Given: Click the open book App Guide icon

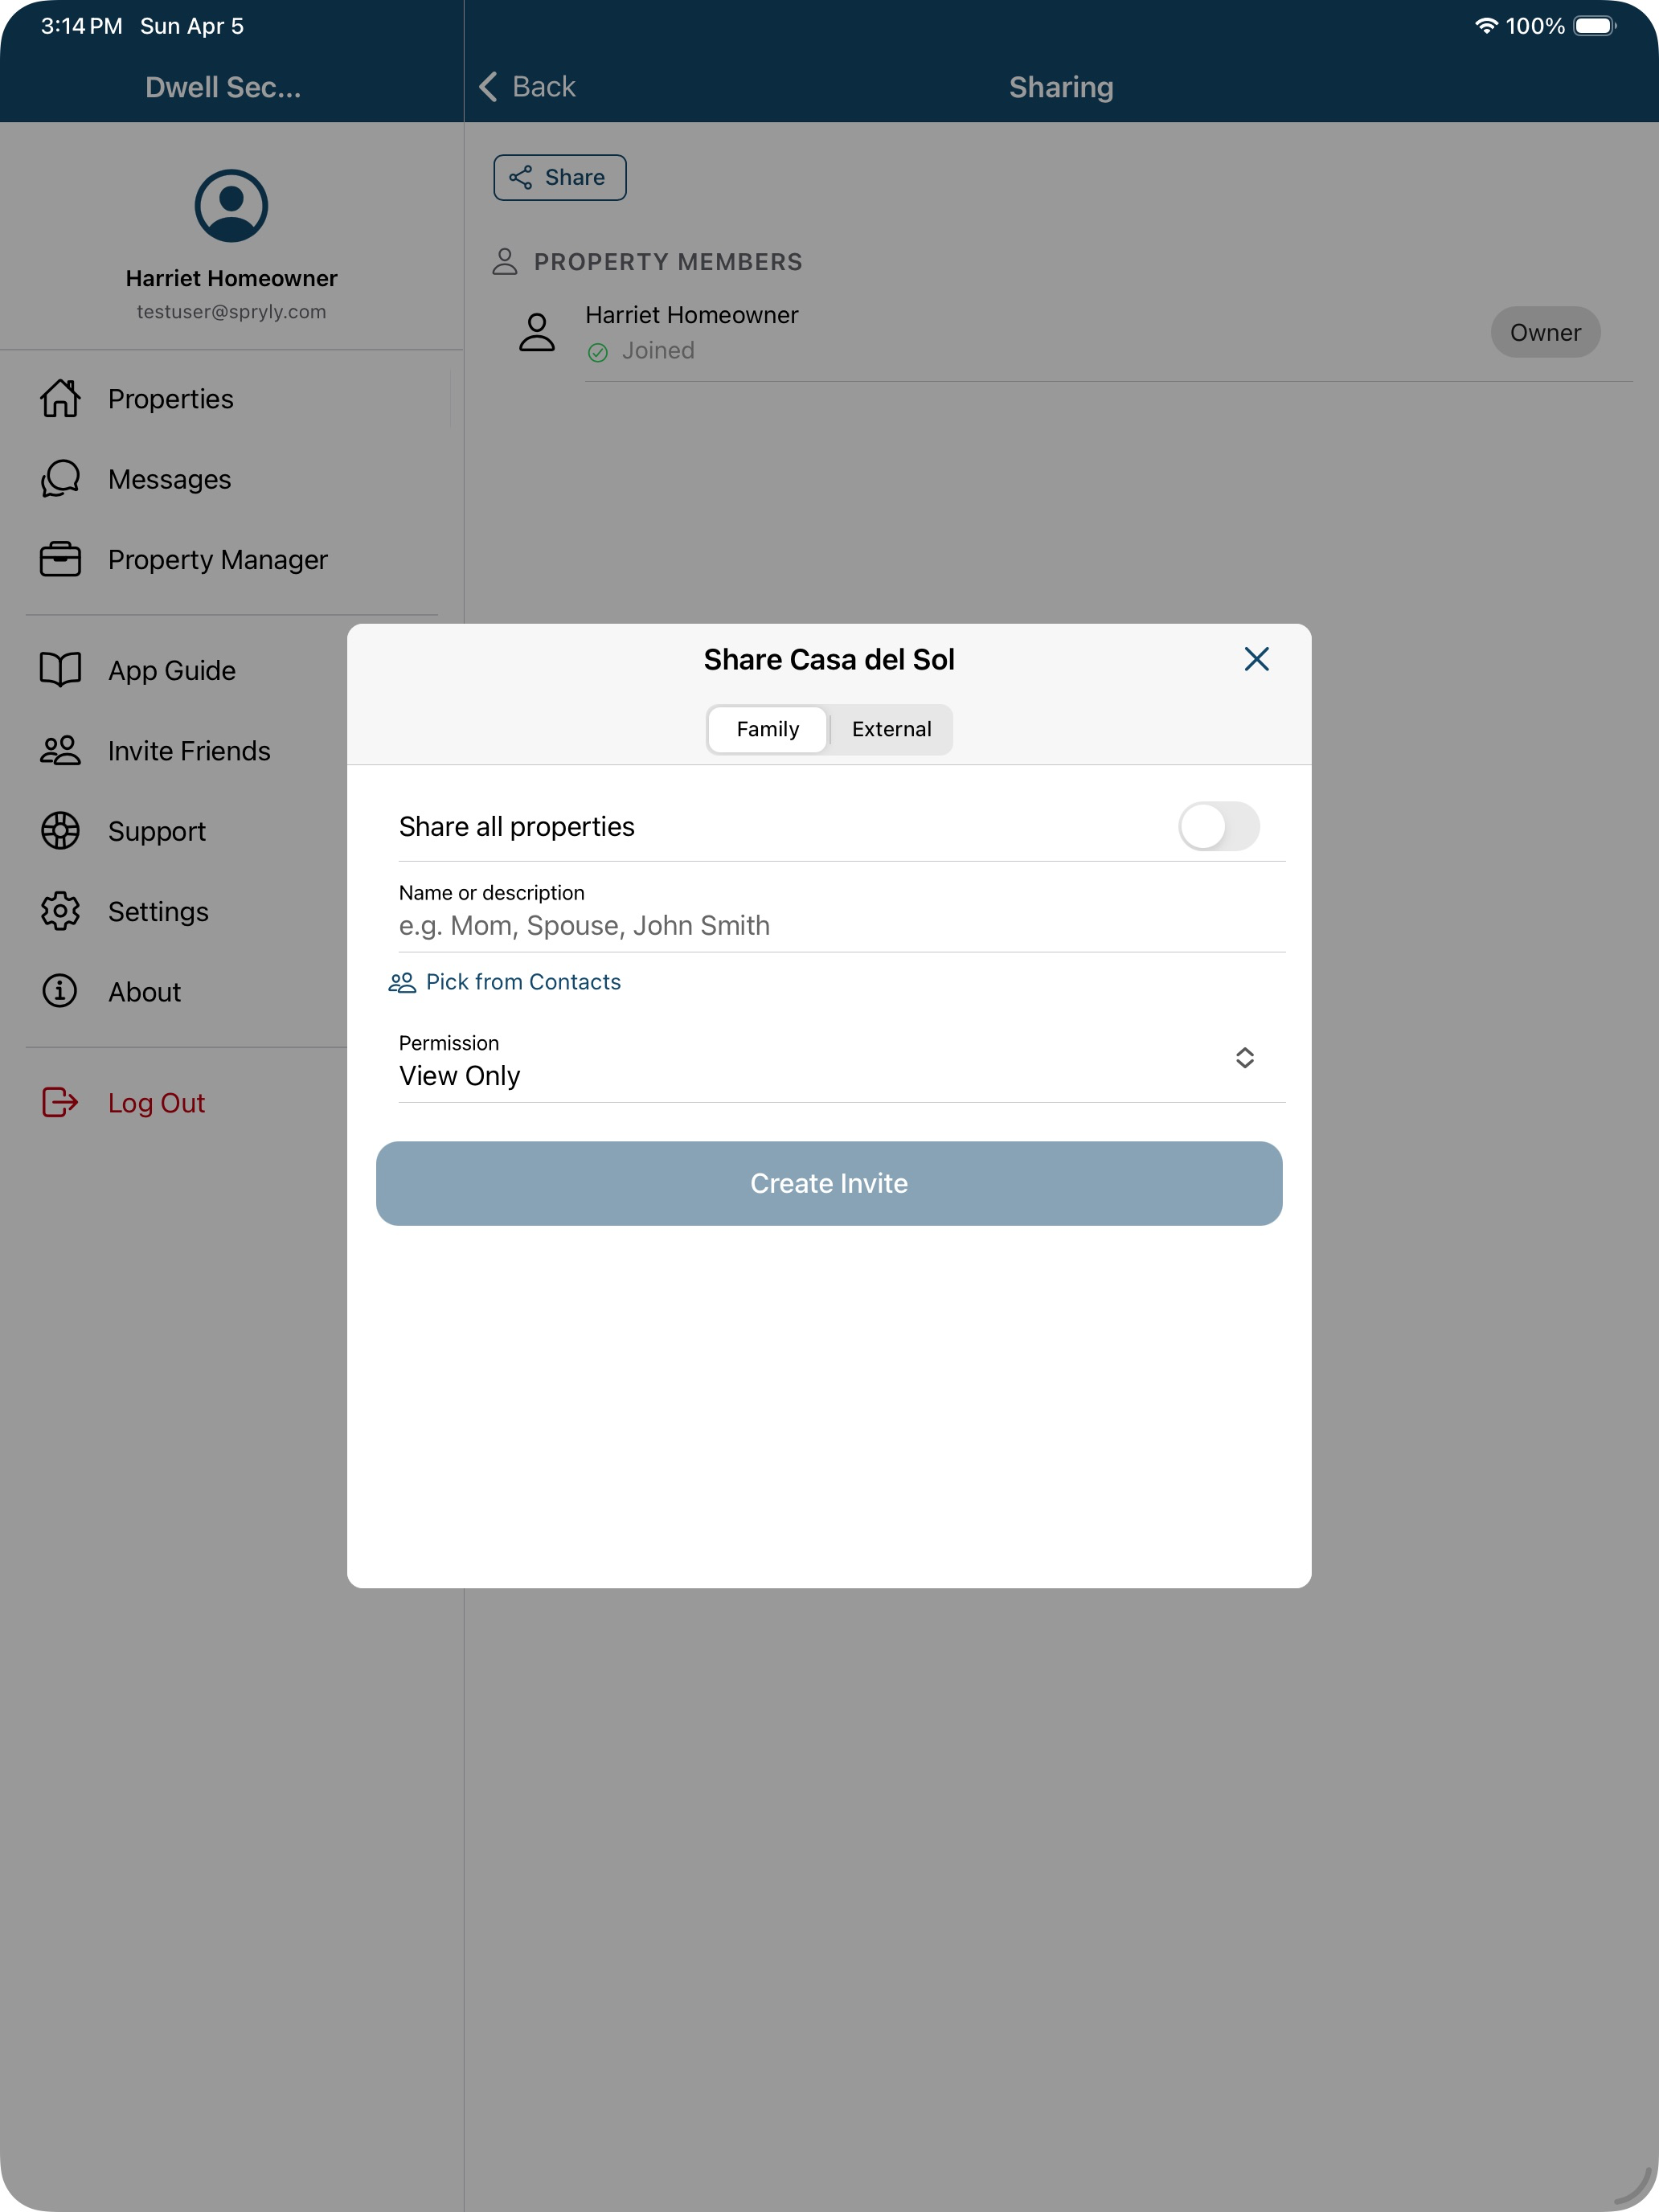Looking at the screenshot, I should (60, 669).
